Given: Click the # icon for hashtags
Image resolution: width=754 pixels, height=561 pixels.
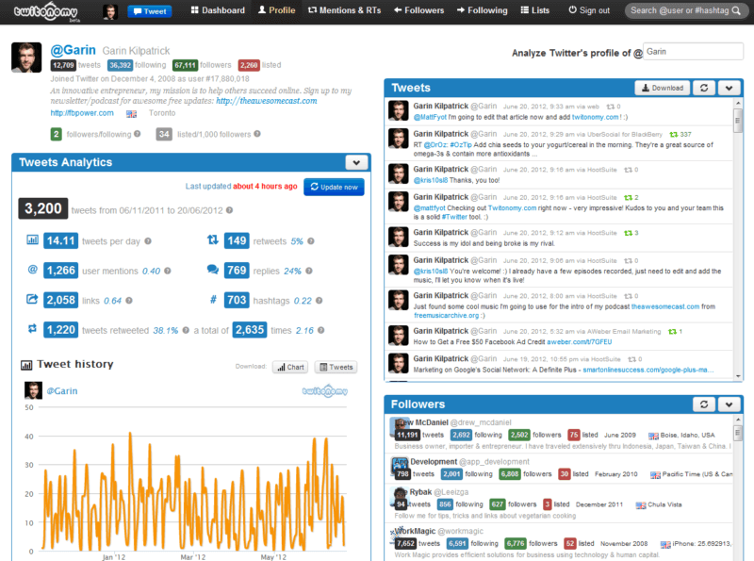Looking at the screenshot, I should coord(213,300).
